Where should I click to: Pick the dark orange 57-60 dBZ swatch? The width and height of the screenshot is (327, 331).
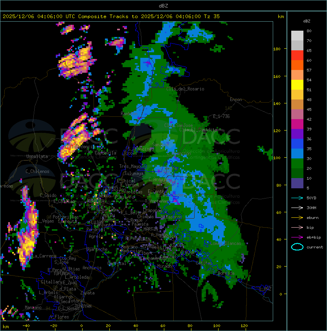tap(297, 65)
